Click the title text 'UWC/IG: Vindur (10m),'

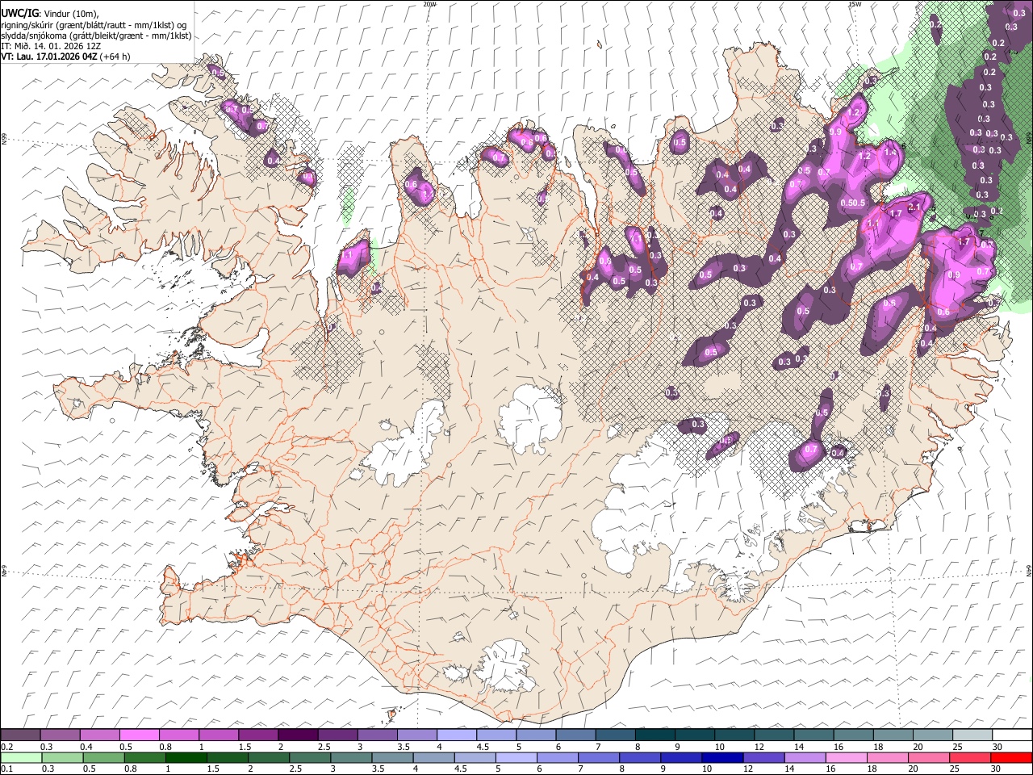tap(49, 13)
